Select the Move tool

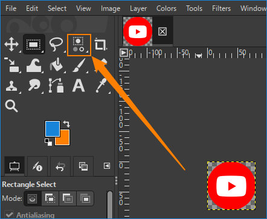11,44
